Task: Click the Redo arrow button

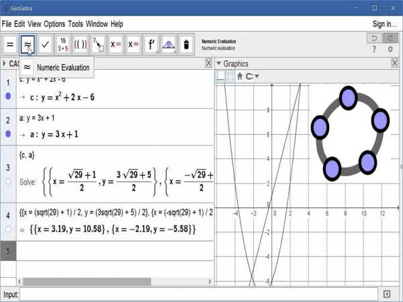Action: coord(390,38)
